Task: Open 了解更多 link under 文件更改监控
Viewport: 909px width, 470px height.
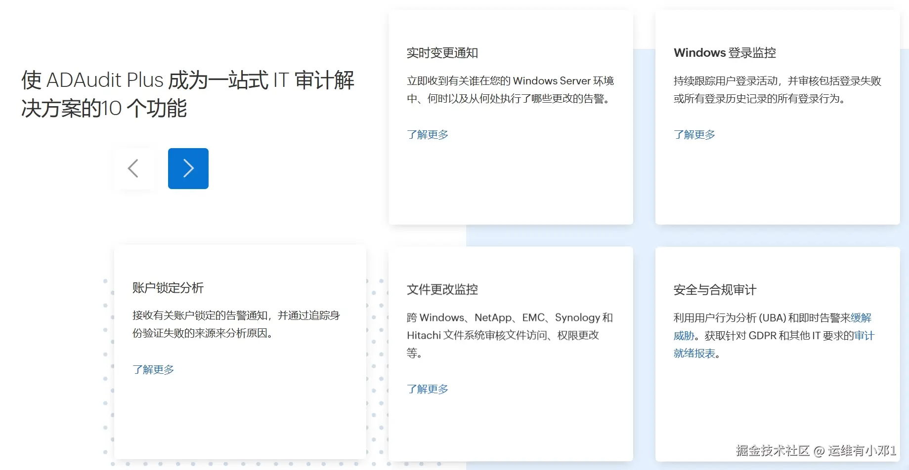Action: (428, 389)
